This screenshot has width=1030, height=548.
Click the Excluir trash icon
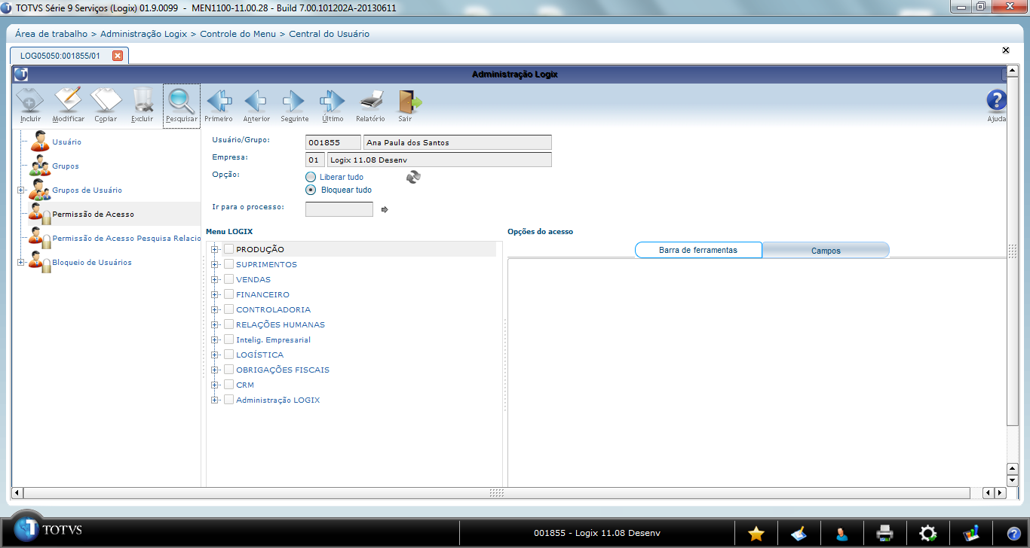click(x=142, y=105)
